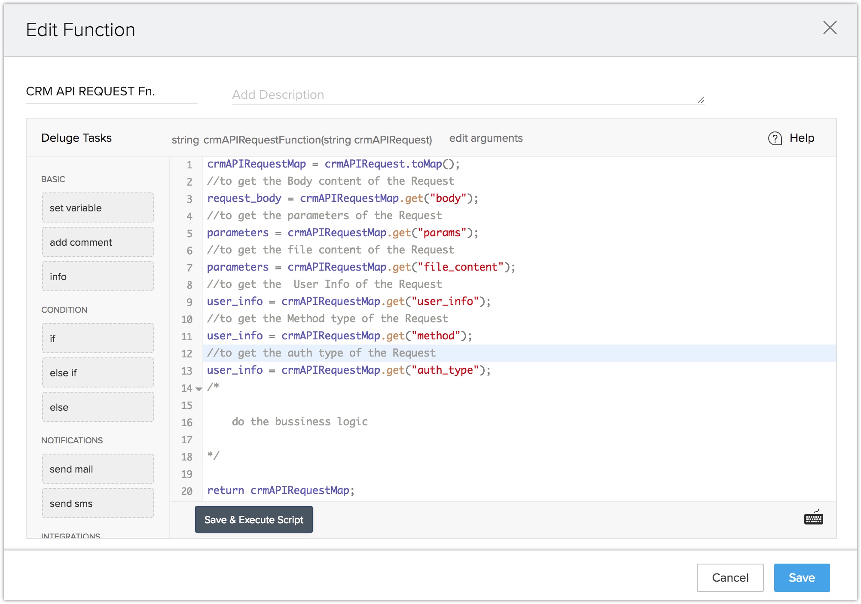Screen dimensions: 861x604
Task: Edit the CRM API REQUEST Fn. name field
Action: tap(111, 92)
